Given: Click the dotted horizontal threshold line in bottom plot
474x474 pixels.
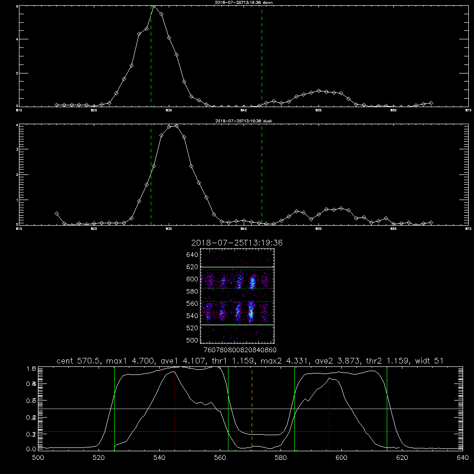Looking at the screenshot, I should 250,432.
